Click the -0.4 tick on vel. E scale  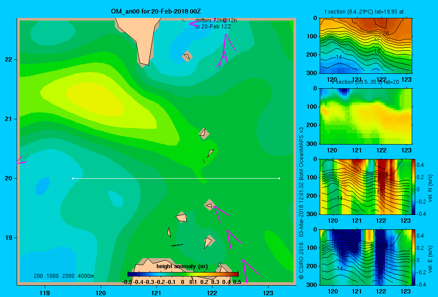421,284
